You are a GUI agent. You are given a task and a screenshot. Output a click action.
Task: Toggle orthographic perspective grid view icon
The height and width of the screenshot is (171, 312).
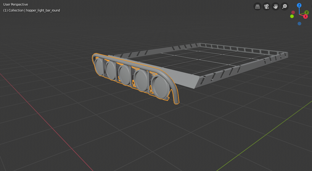point(257,6)
